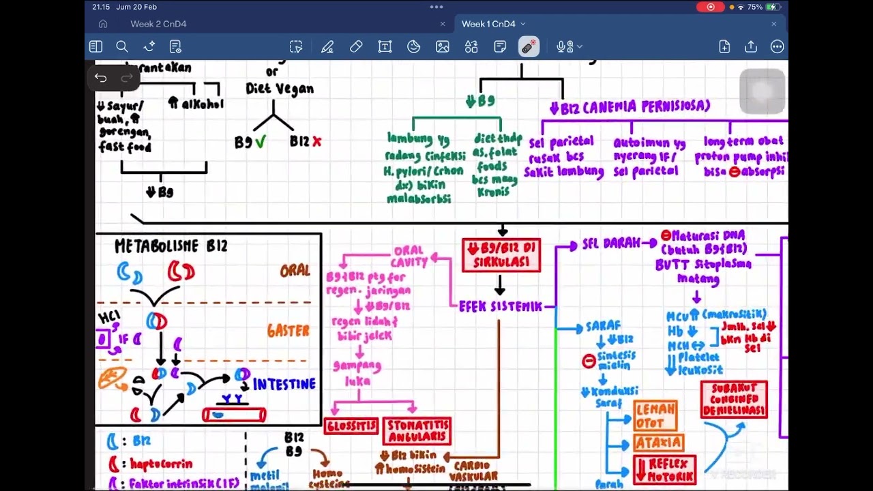Tap the three dots multitasking control
The width and height of the screenshot is (873, 491).
coord(436,7)
